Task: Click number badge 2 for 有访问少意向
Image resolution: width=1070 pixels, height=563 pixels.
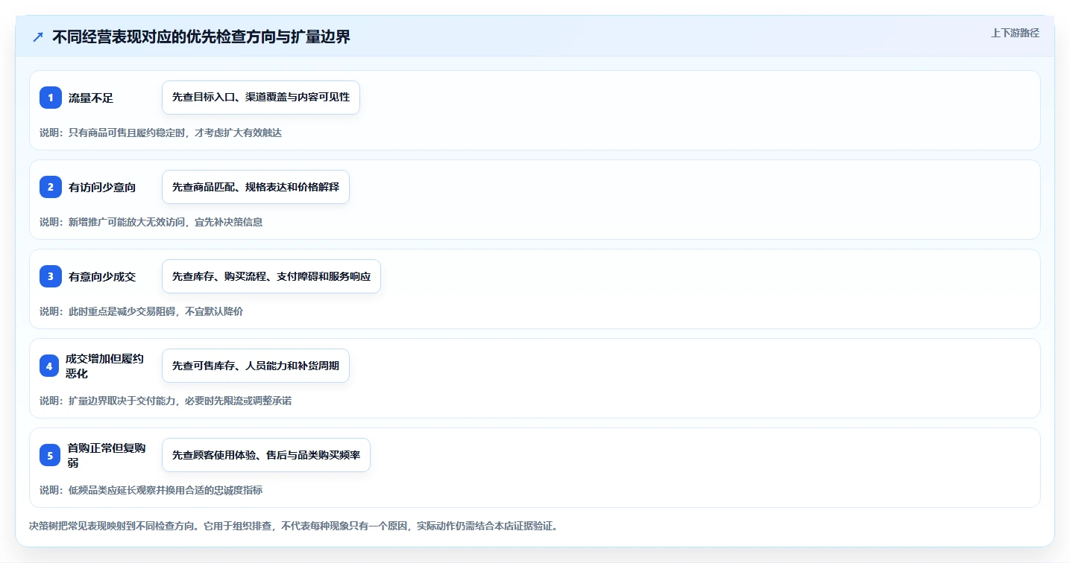Action: tap(51, 187)
